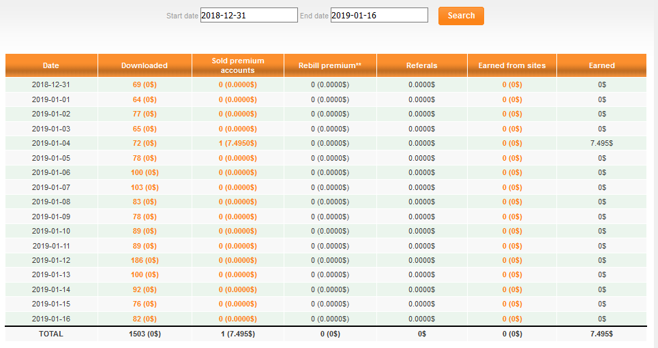Open the 186 (0$) downloads link
Viewport: 658px width, 348px height.
point(145,260)
